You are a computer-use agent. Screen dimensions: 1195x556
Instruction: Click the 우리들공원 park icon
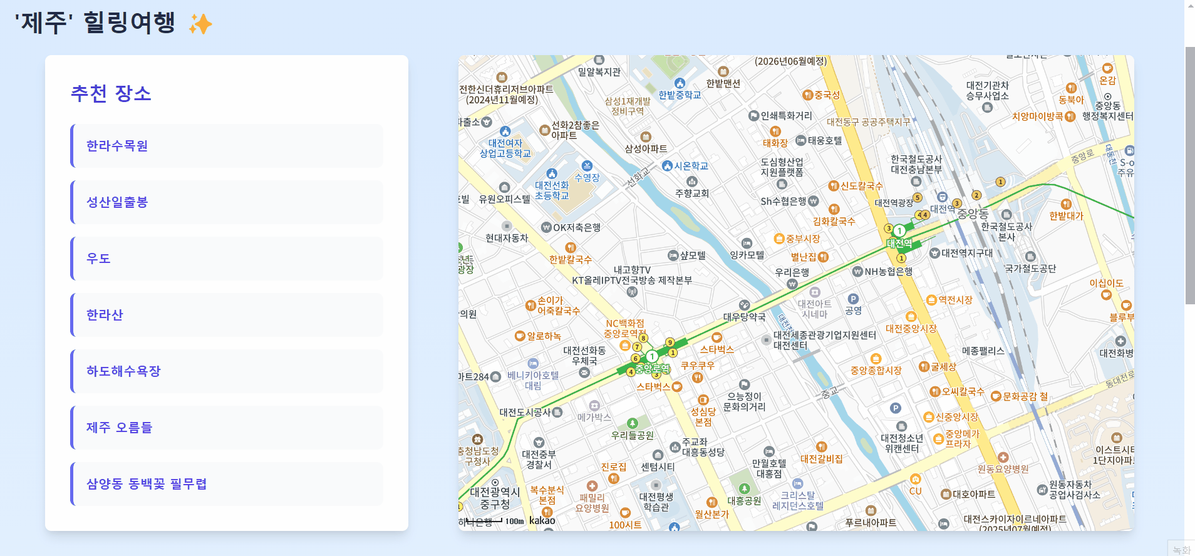pos(633,424)
